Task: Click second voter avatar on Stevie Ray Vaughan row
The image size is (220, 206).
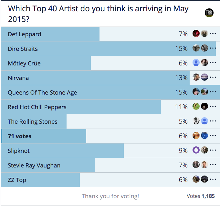Action: pyautogui.click(x=204, y=165)
